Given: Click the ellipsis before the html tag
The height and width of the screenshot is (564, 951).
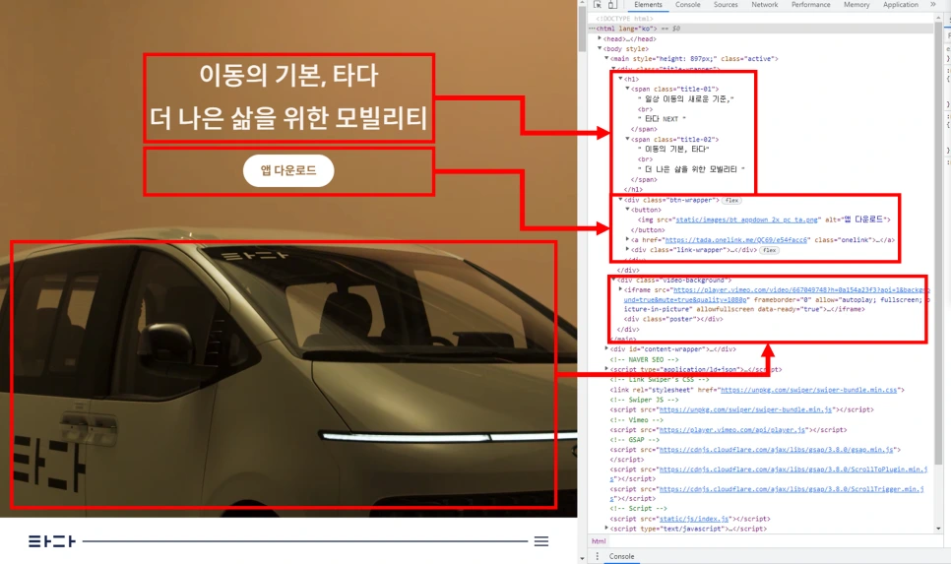Looking at the screenshot, I should (592, 29).
